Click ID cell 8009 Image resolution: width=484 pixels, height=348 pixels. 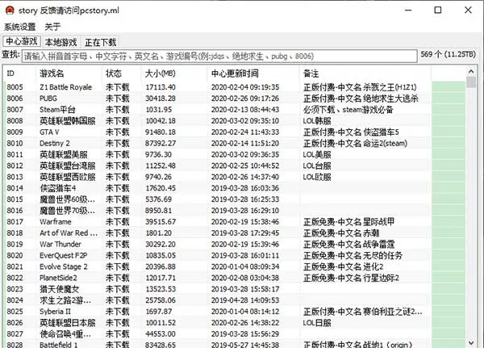coord(15,132)
